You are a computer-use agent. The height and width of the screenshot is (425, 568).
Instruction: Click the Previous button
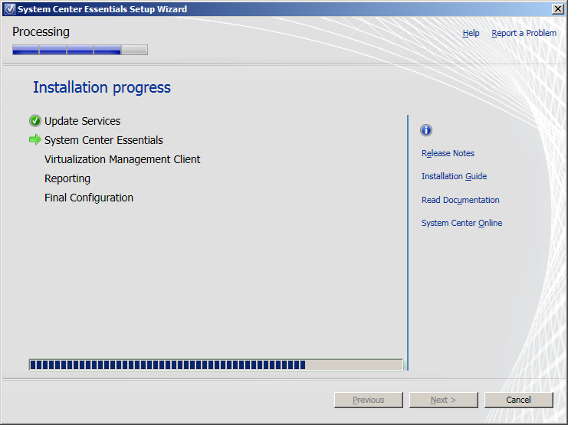point(369,400)
